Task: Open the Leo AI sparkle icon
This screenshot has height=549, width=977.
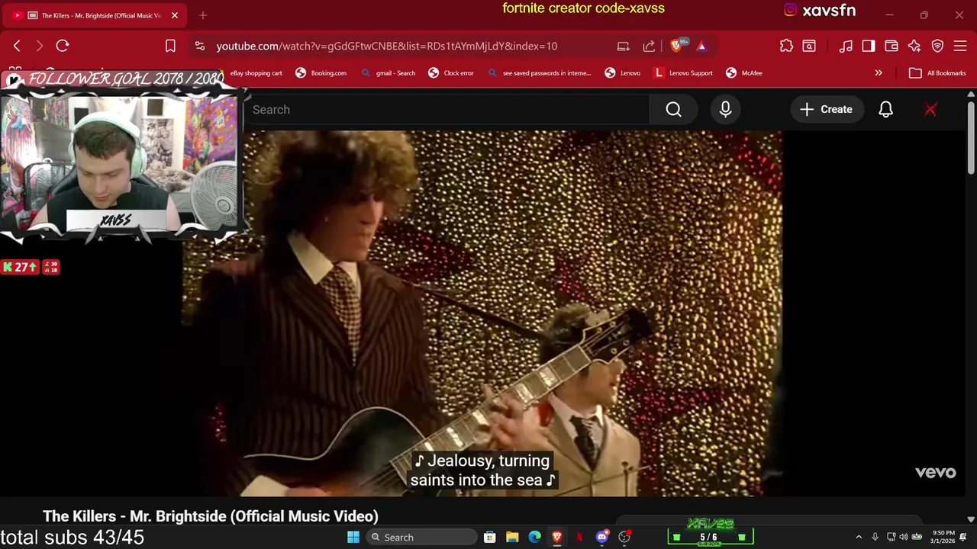Action: coord(914,46)
